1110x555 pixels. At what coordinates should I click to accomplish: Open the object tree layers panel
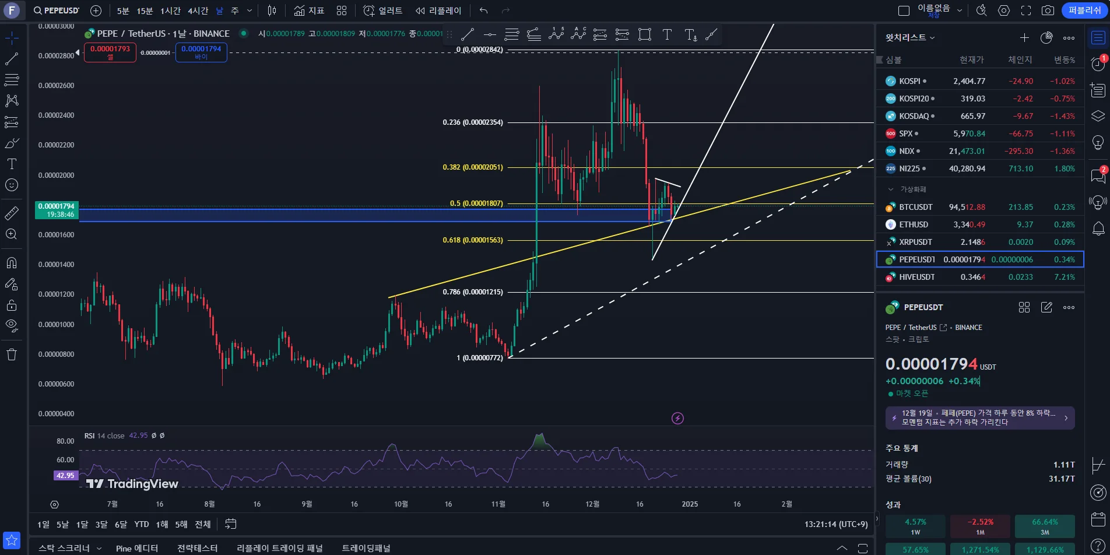click(1098, 116)
